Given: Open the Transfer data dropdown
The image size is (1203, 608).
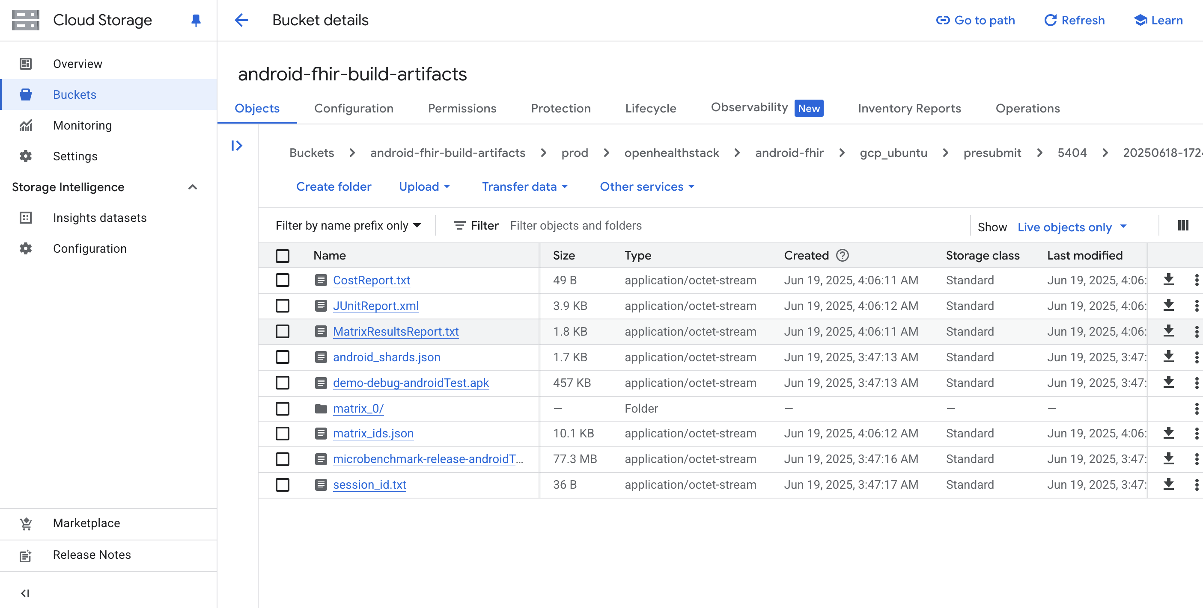Looking at the screenshot, I should (x=525, y=186).
